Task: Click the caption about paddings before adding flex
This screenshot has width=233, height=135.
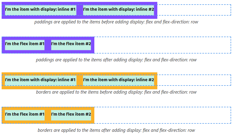Action: coord(116,22)
